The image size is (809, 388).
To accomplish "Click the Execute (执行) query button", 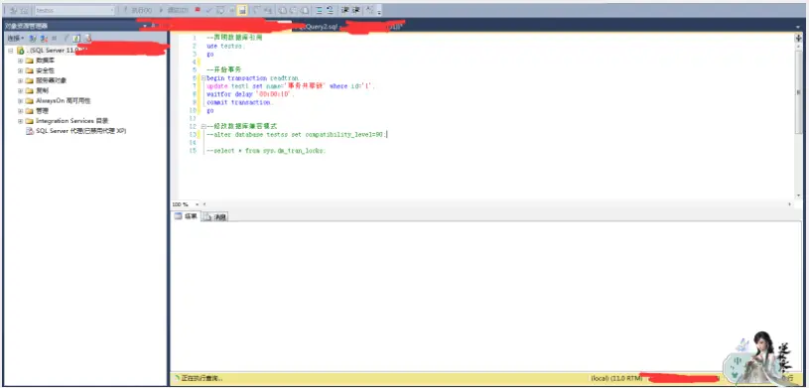I will click(138, 10).
